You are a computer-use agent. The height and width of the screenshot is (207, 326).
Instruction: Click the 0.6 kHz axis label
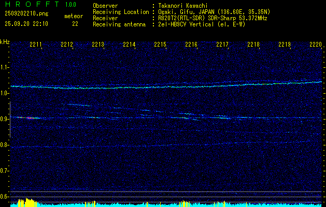click(4, 197)
